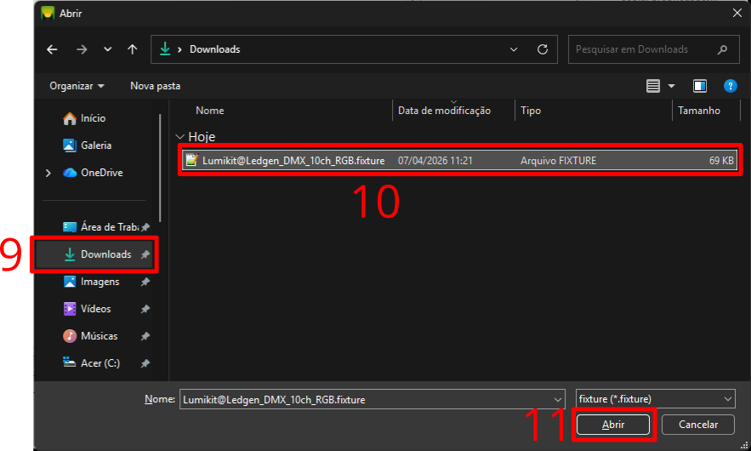Click the Back navigation arrow

click(x=52, y=49)
